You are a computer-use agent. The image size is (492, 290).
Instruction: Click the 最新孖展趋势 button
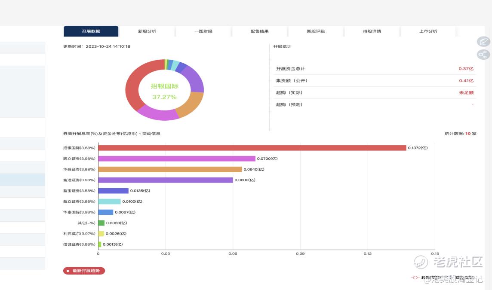[84, 271]
